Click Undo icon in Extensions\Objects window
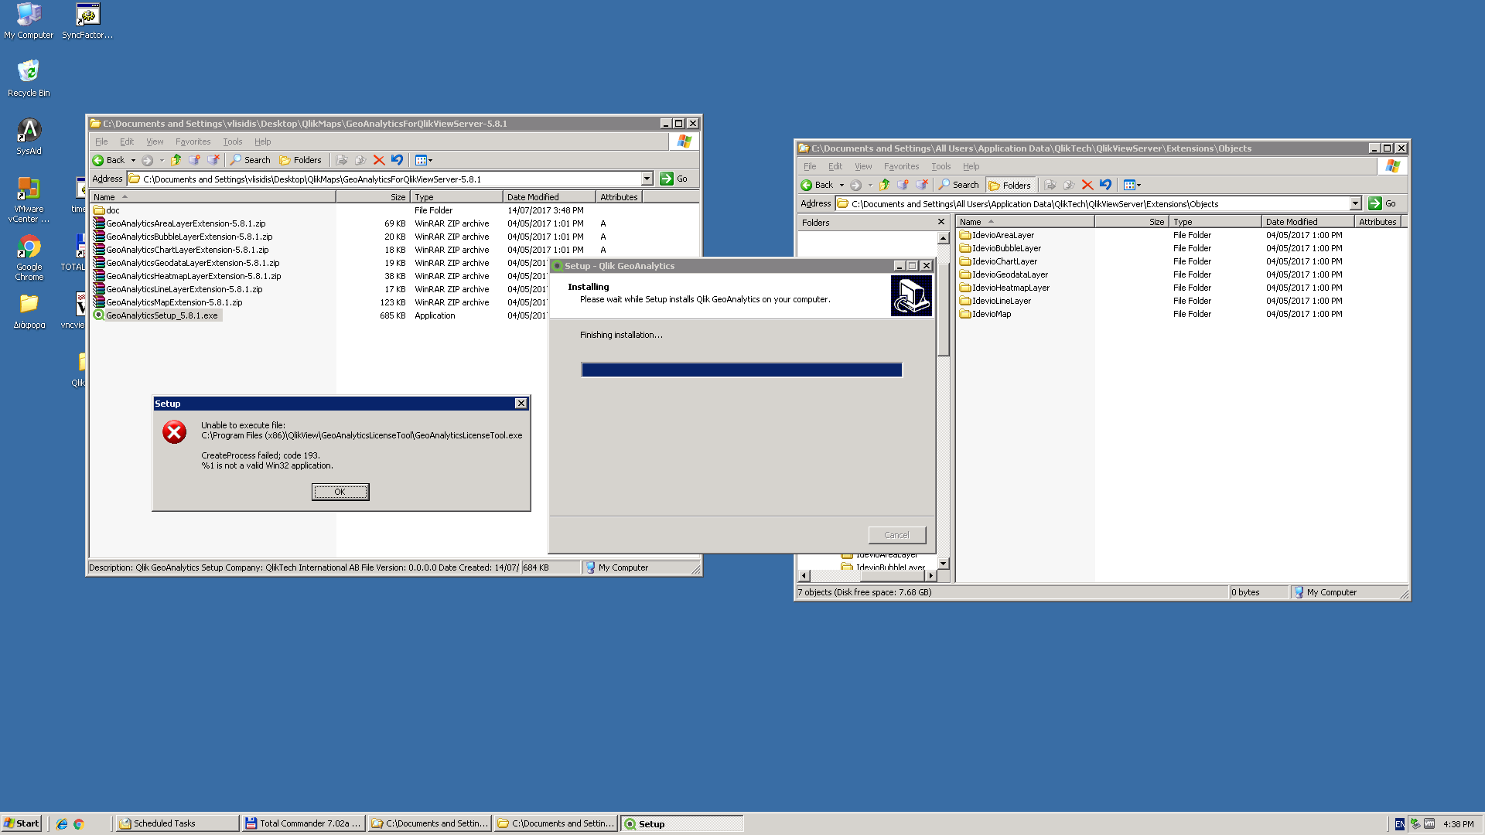The image size is (1485, 835). pos(1105,185)
